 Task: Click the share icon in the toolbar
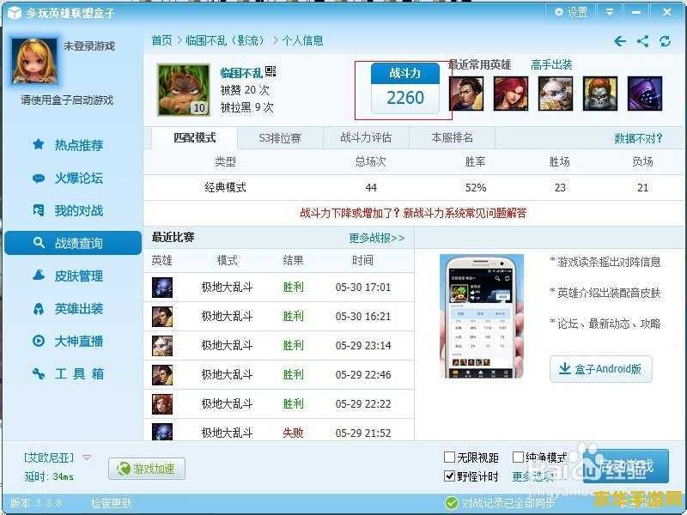tap(642, 40)
